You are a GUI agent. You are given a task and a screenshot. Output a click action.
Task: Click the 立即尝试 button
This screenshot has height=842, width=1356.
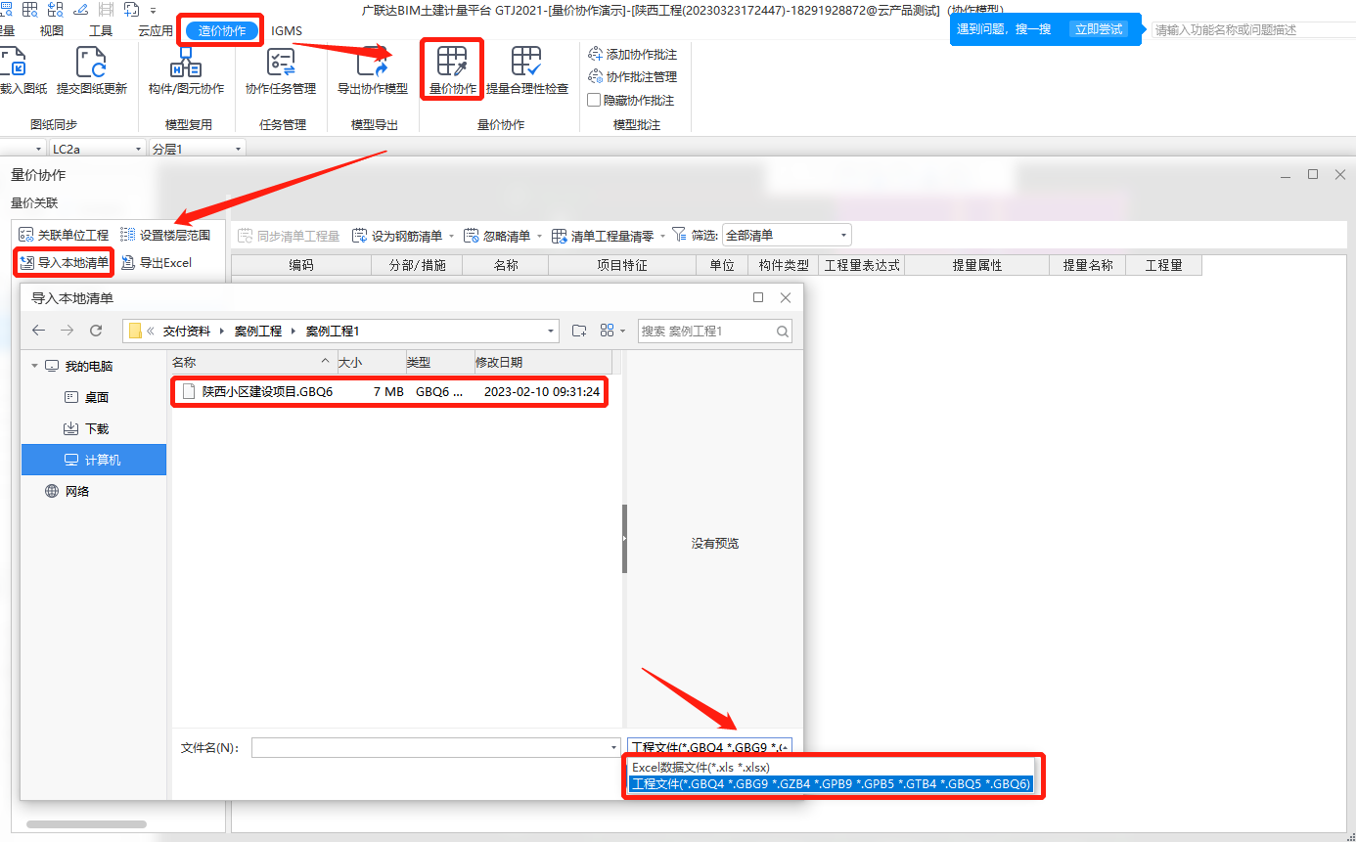[1099, 29]
